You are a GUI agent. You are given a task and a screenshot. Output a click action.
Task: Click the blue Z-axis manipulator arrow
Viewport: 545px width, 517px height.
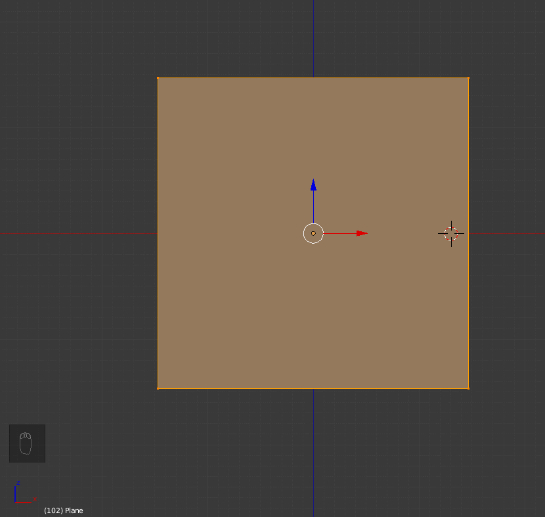(x=313, y=185)
